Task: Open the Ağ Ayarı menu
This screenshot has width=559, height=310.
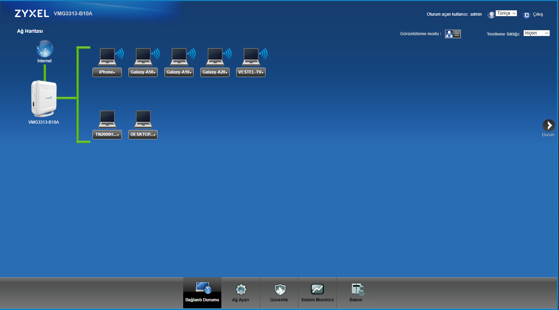Action: coord(241,293)
